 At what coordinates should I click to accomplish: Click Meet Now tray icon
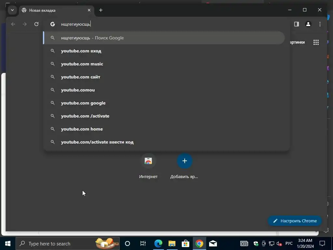(x=264, y=243)
